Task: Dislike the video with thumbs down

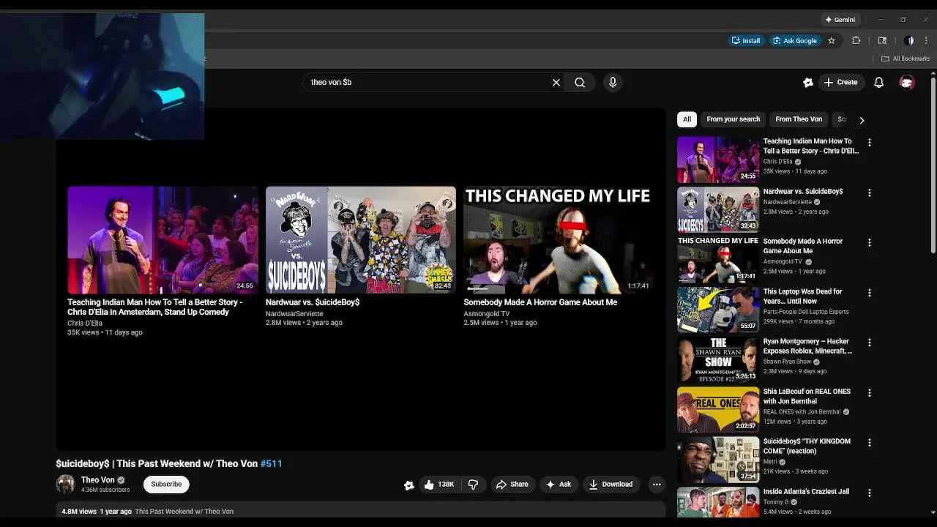Action: 473,485
